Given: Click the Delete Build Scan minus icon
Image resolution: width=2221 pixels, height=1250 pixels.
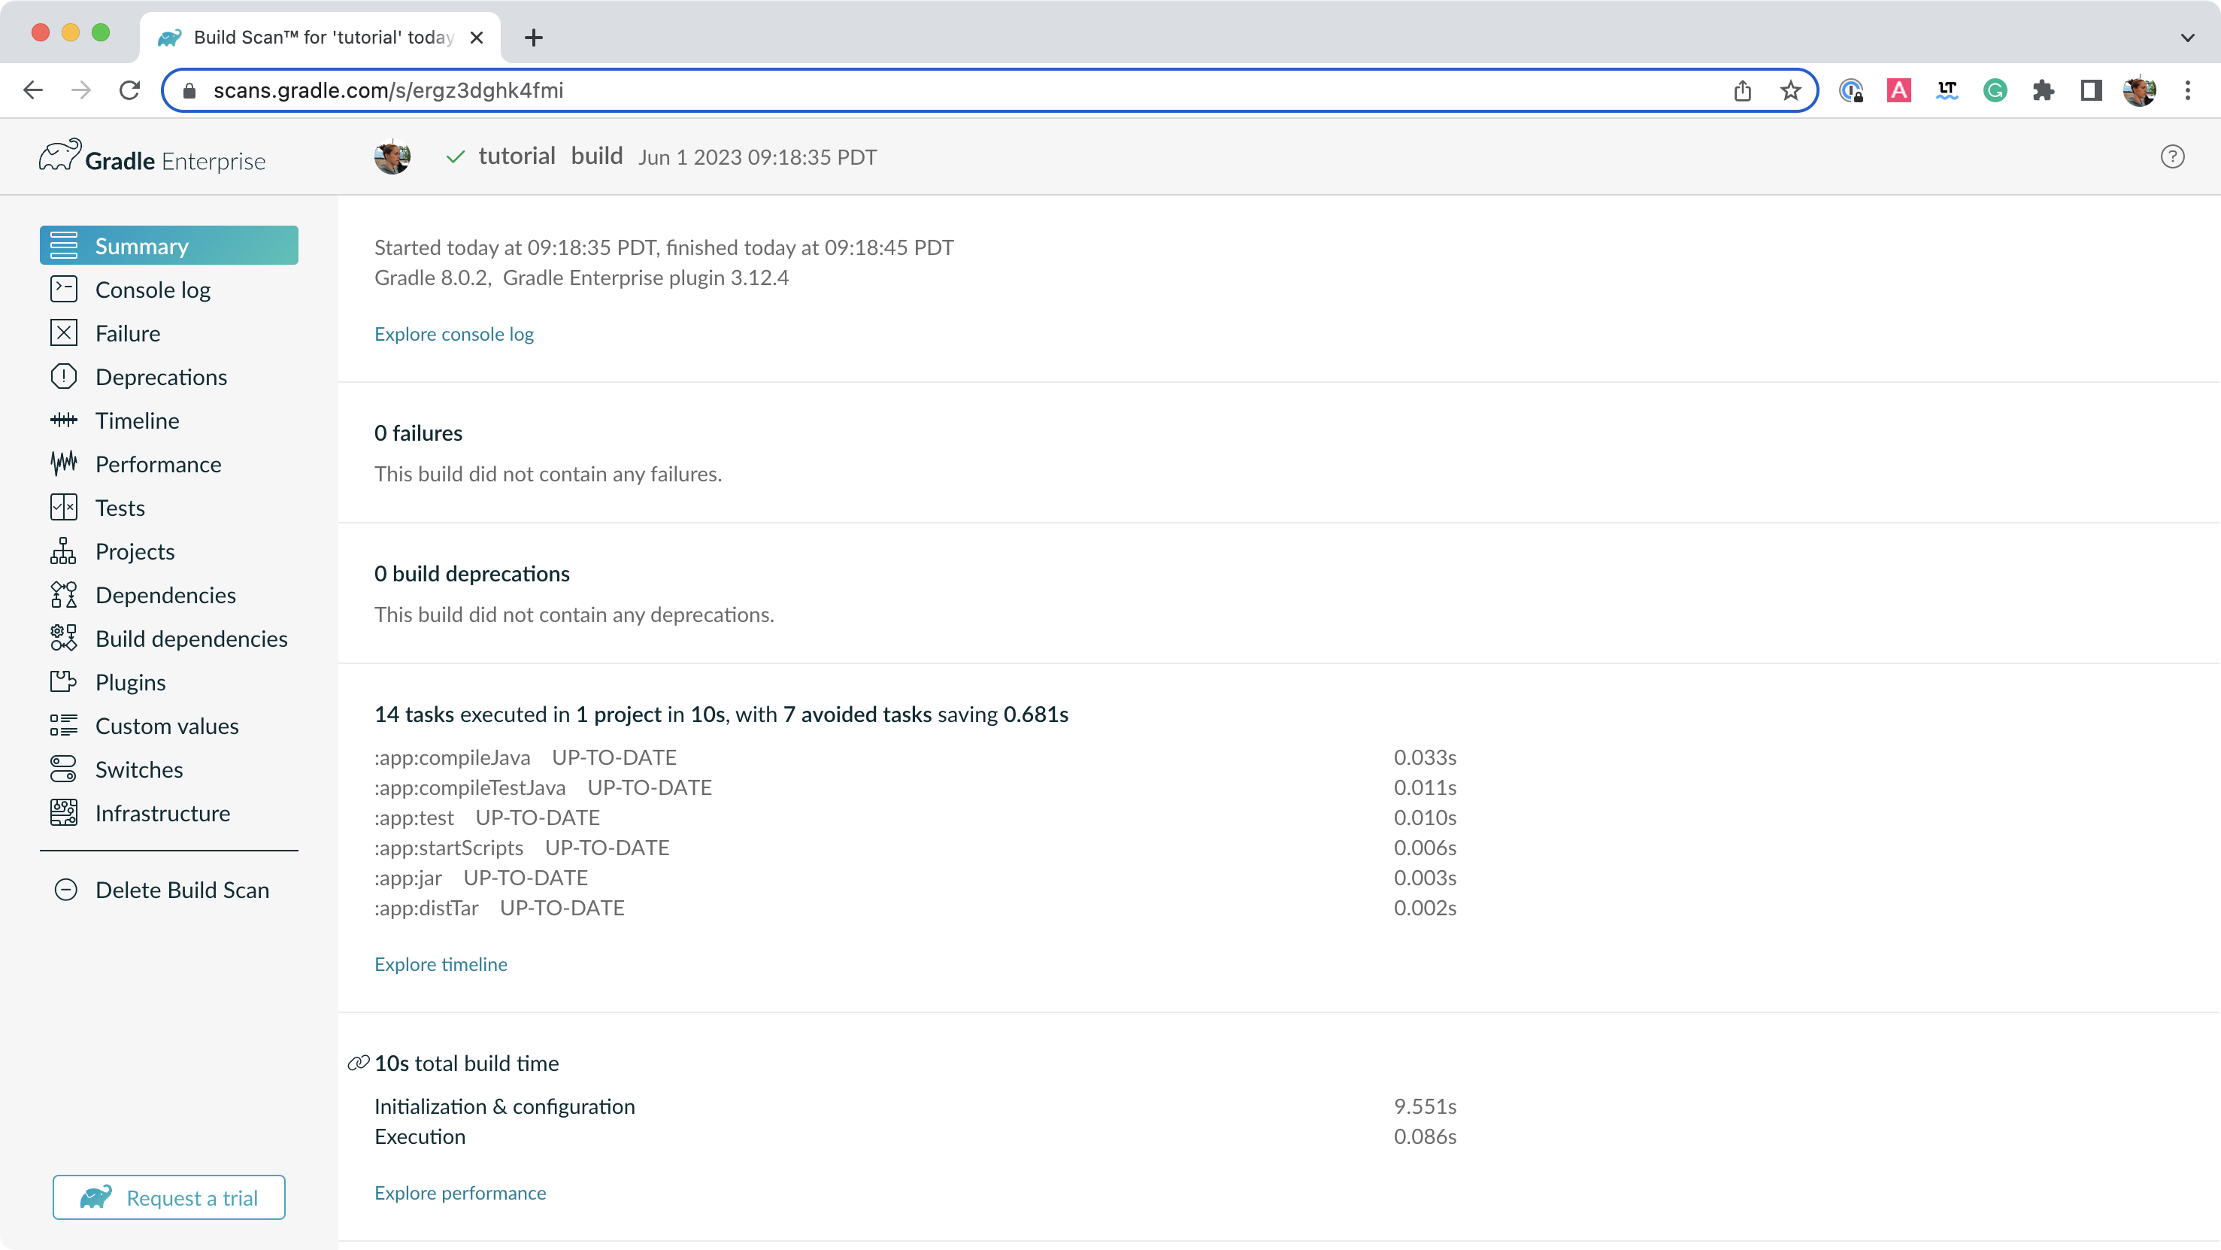Looking at the screenshot, I should coord(66,890).
